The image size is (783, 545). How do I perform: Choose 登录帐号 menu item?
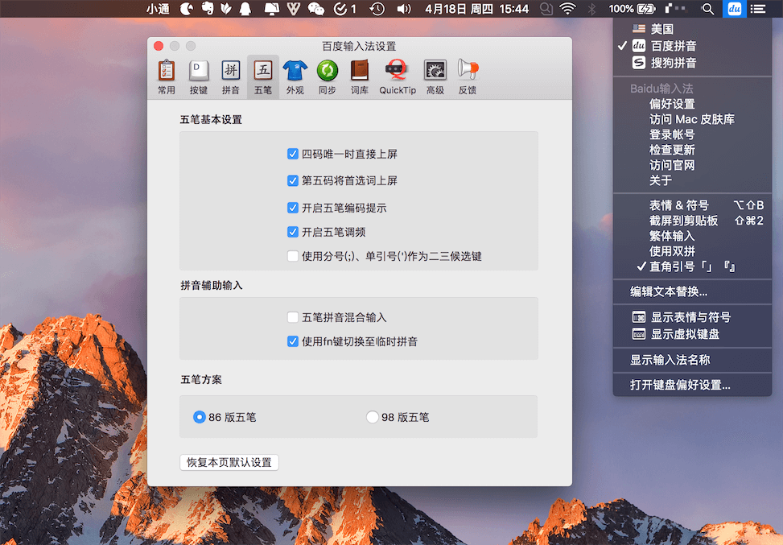pyautogui.click(x=692, y=134)
